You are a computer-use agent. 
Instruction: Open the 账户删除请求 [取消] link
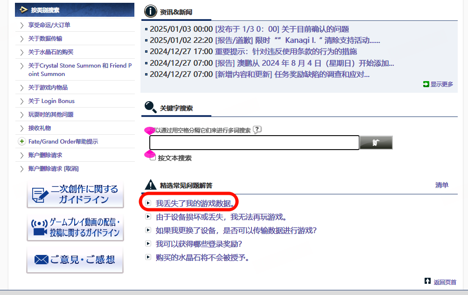click(x=54, y=169)
